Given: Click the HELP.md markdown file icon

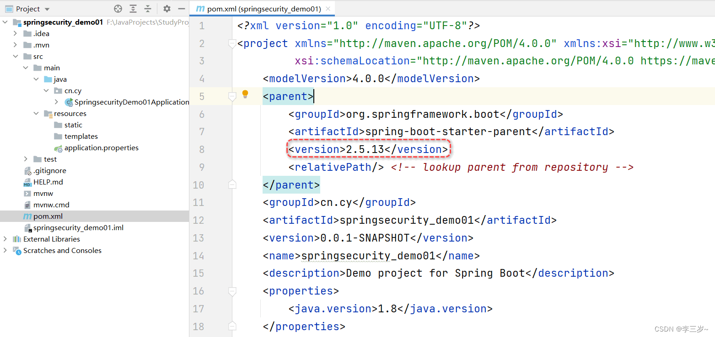Looking at the screenshot, I should (27, 182).
